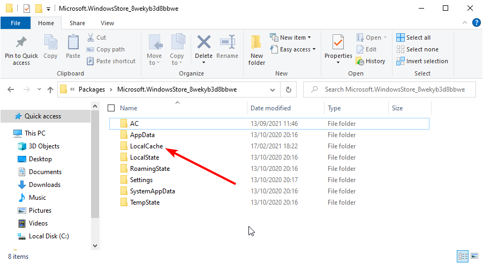This screenshot has width=483, height=263.
Task: Go forward with the forward arrow
Action: (27, 89)
